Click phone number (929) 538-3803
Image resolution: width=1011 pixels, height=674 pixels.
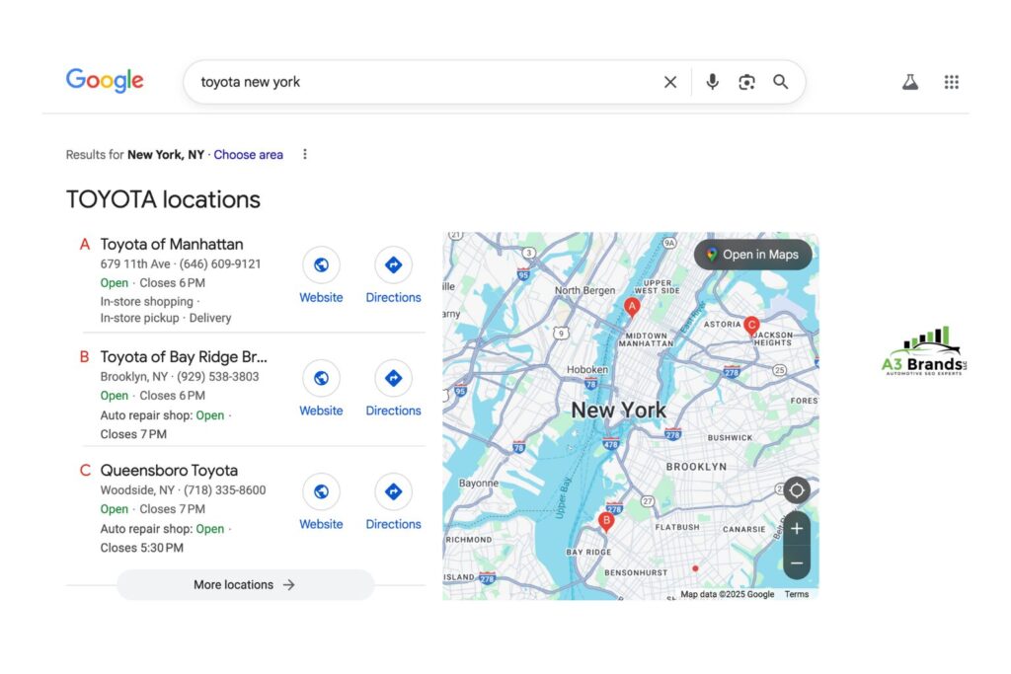(x=218, y=377)
